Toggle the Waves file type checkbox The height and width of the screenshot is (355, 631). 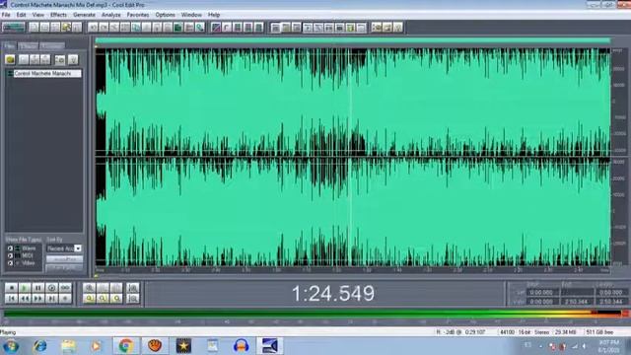(10, 248)
